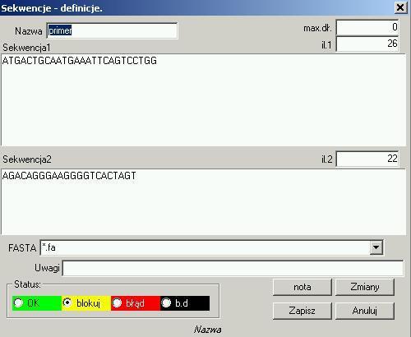Select the OK status radio button

pyautogui.click(x=18, y=302)
